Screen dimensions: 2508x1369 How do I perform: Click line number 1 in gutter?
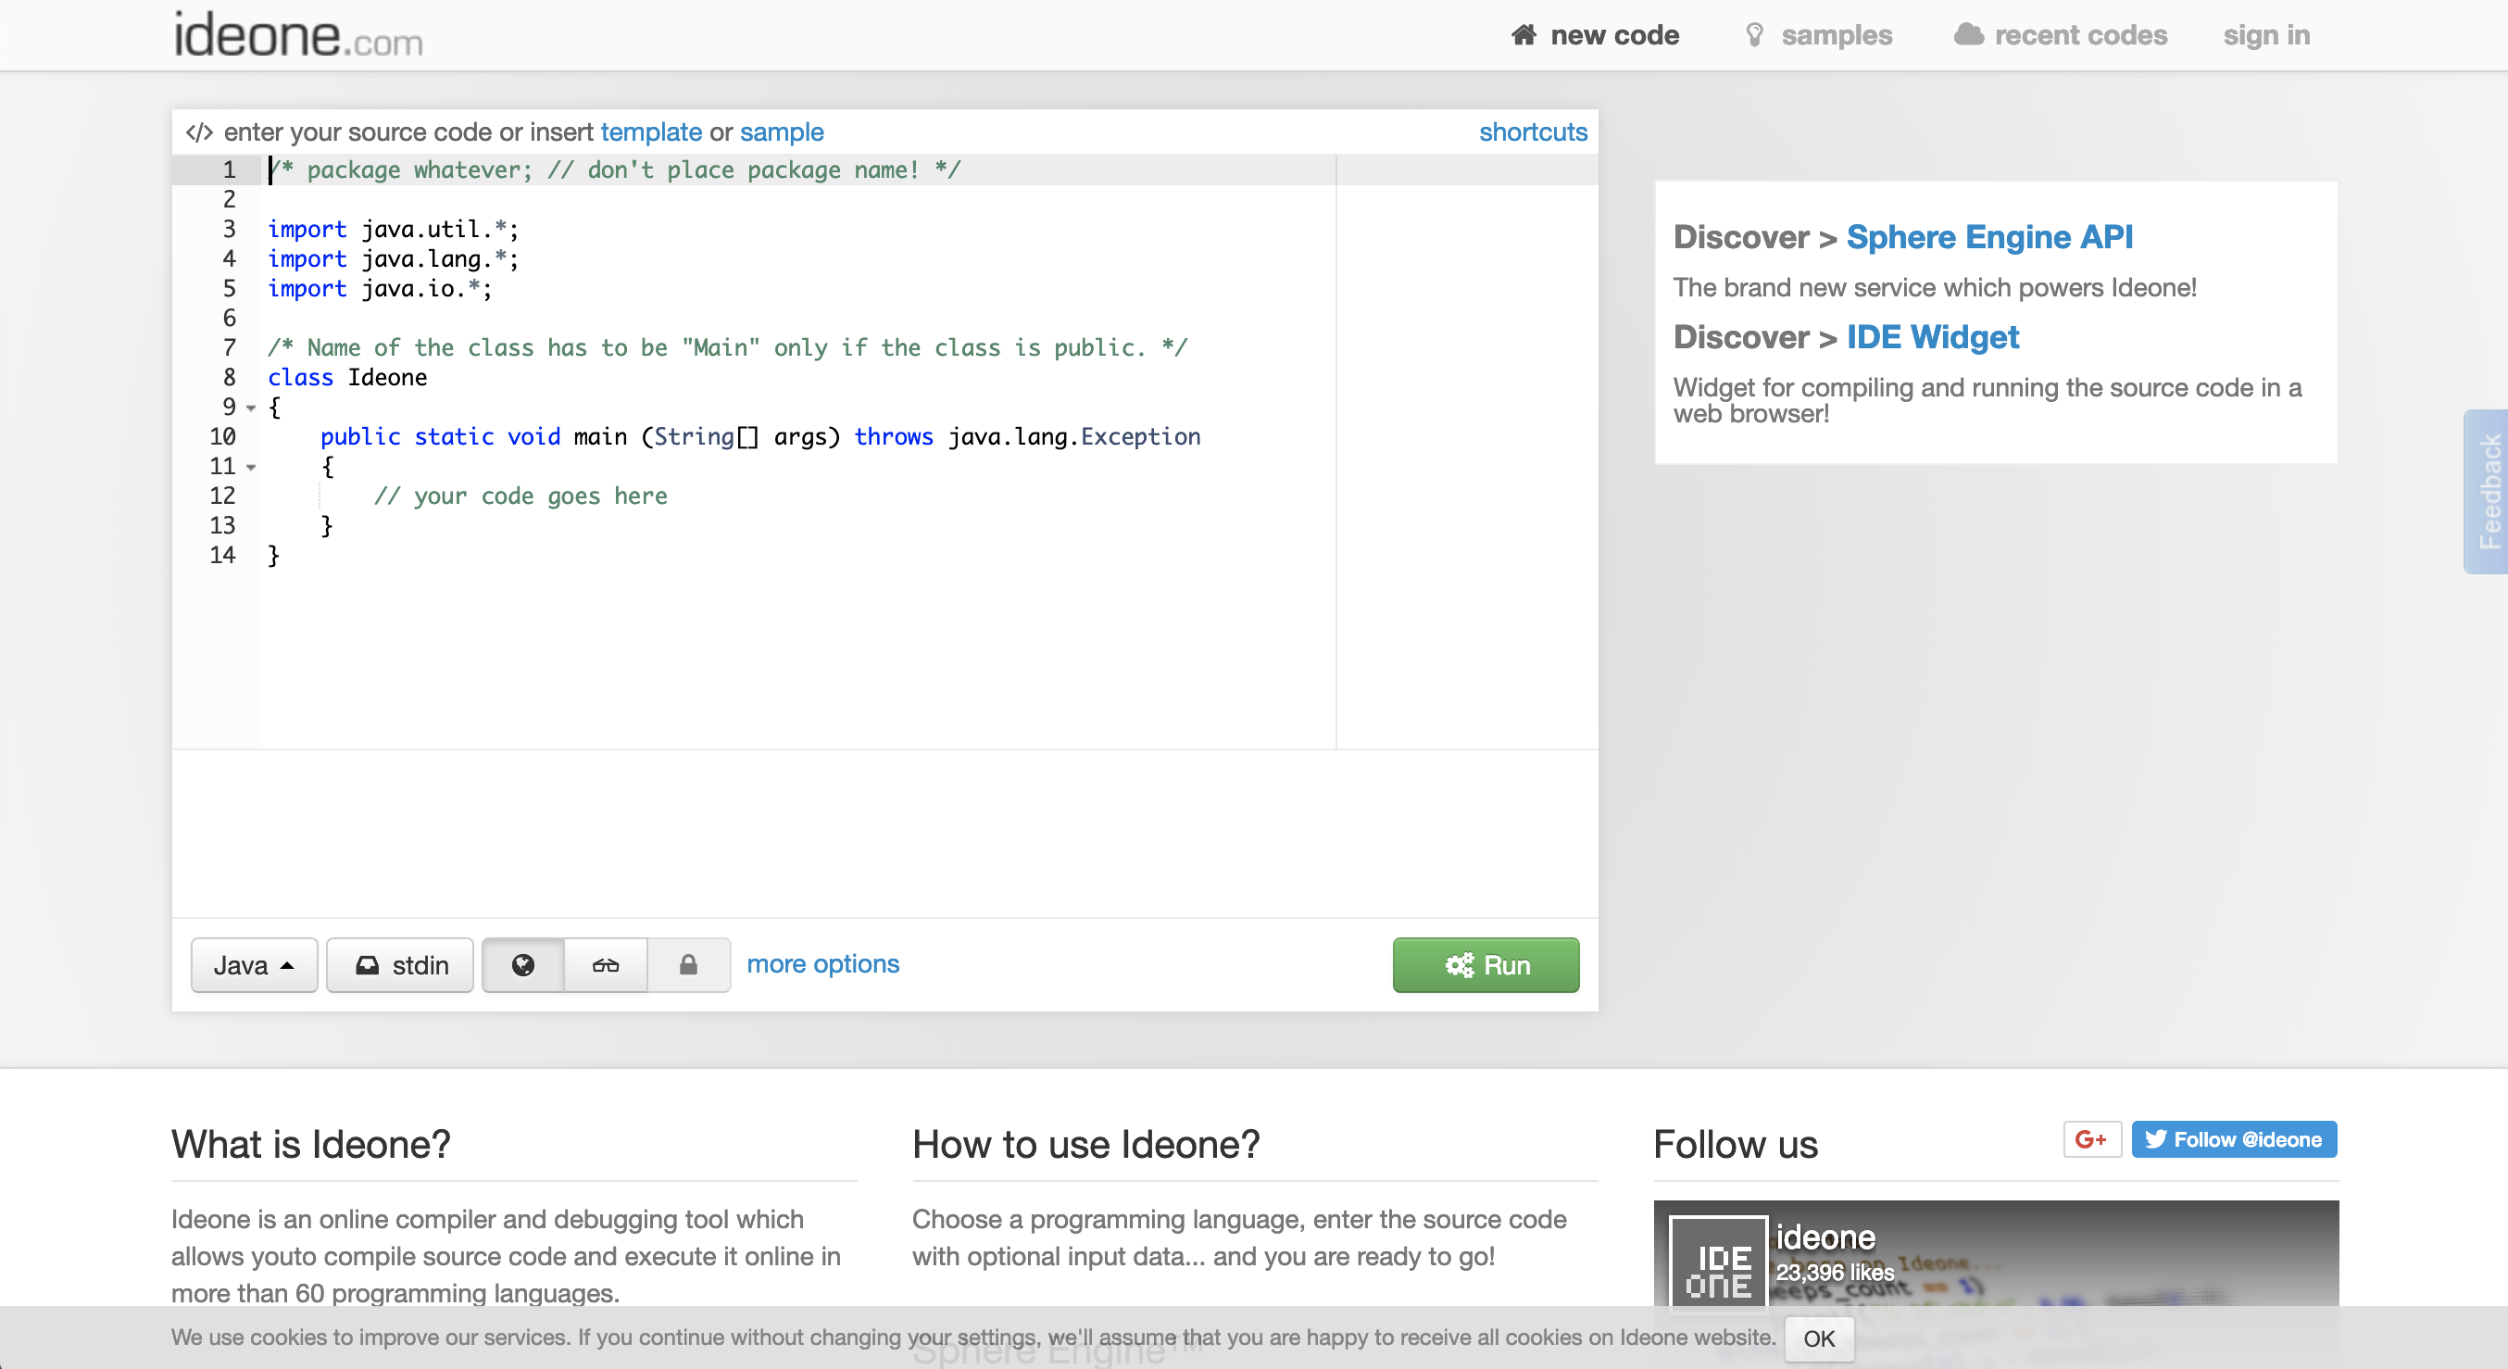[229, 170]
